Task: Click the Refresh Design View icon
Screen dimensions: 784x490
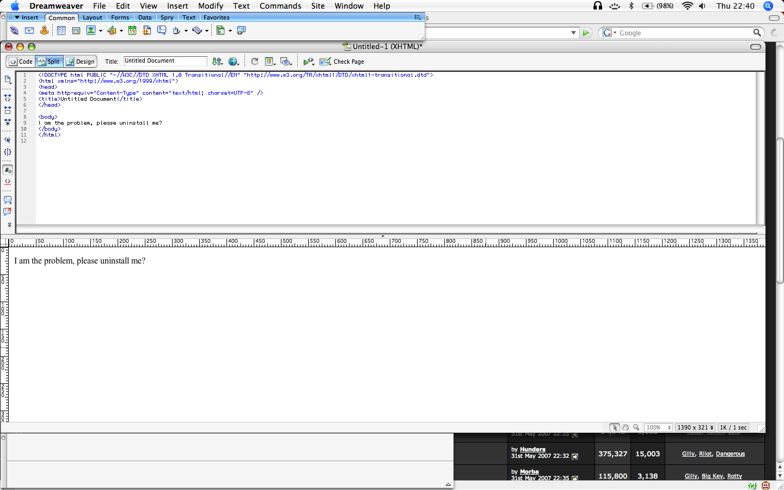Action: pyautogui.click(x=254, y=62)
